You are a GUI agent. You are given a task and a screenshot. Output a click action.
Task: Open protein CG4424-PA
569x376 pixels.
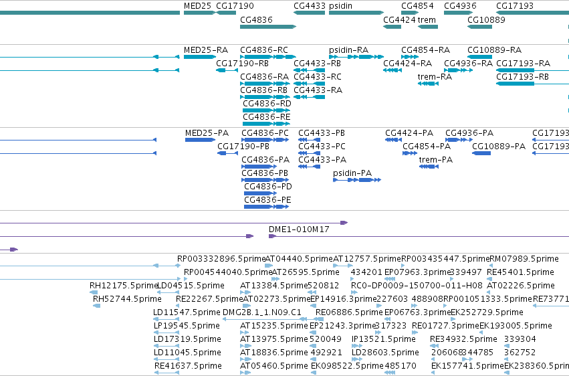[x=409, y=133]
